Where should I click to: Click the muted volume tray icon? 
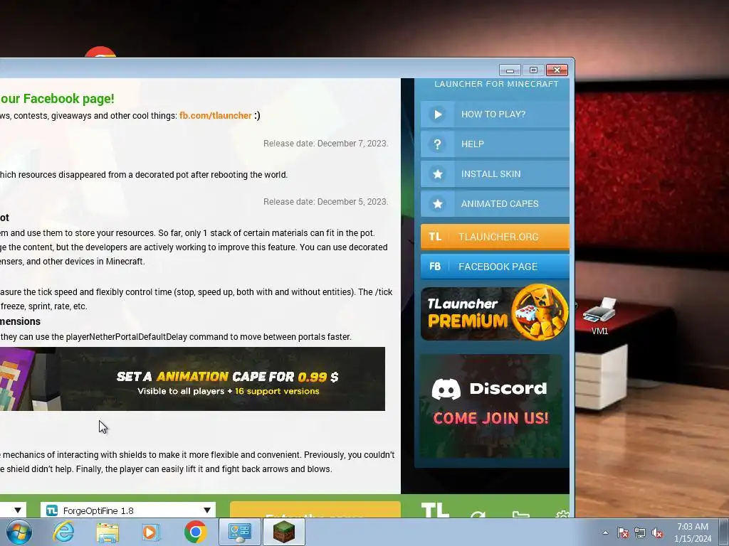(x=657, y=532)
